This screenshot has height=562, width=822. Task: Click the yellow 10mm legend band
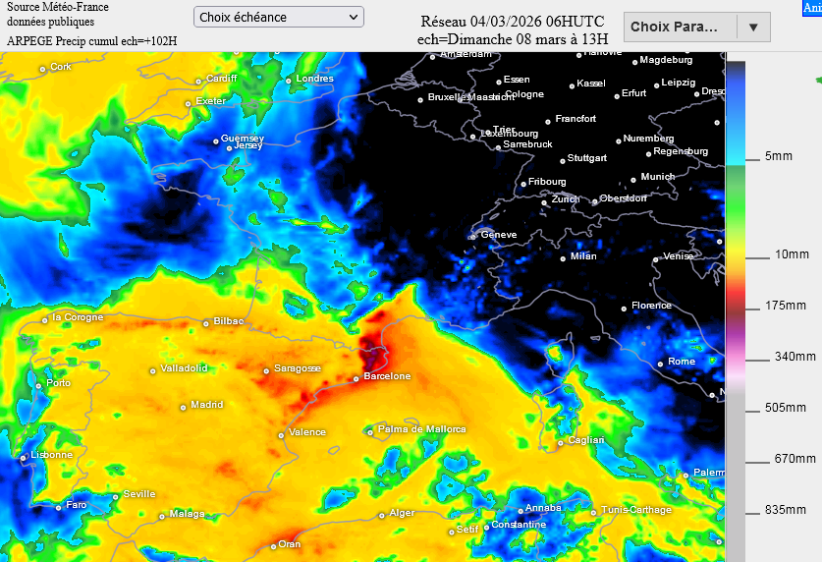(735, 254)
